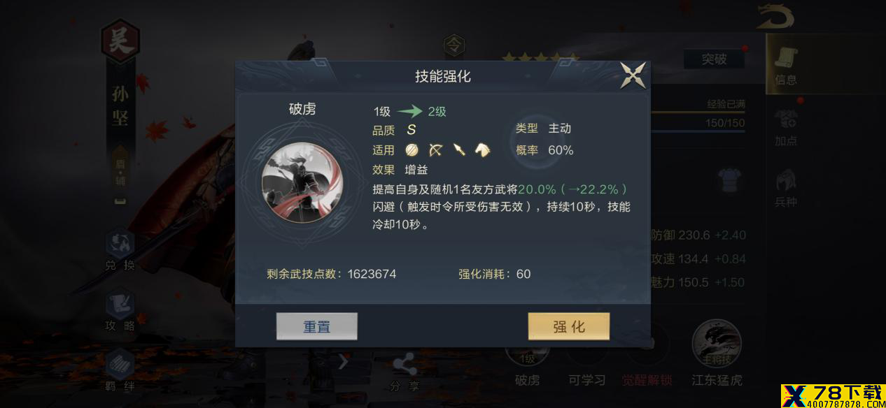Open the 信息 scroll tab
The width and height of the screenshot is (886, 408).
786,65
